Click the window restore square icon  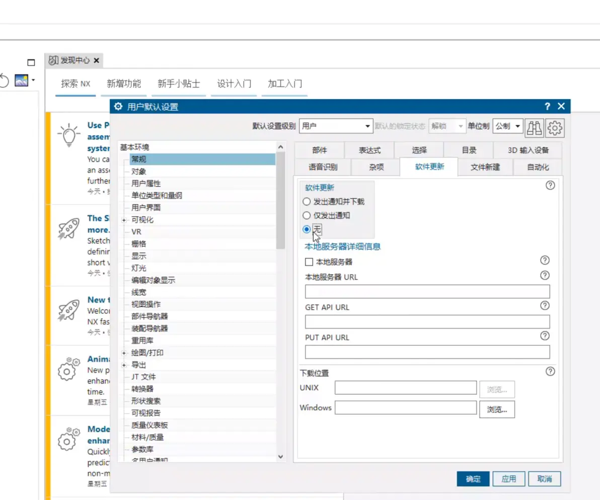(31, 62)
